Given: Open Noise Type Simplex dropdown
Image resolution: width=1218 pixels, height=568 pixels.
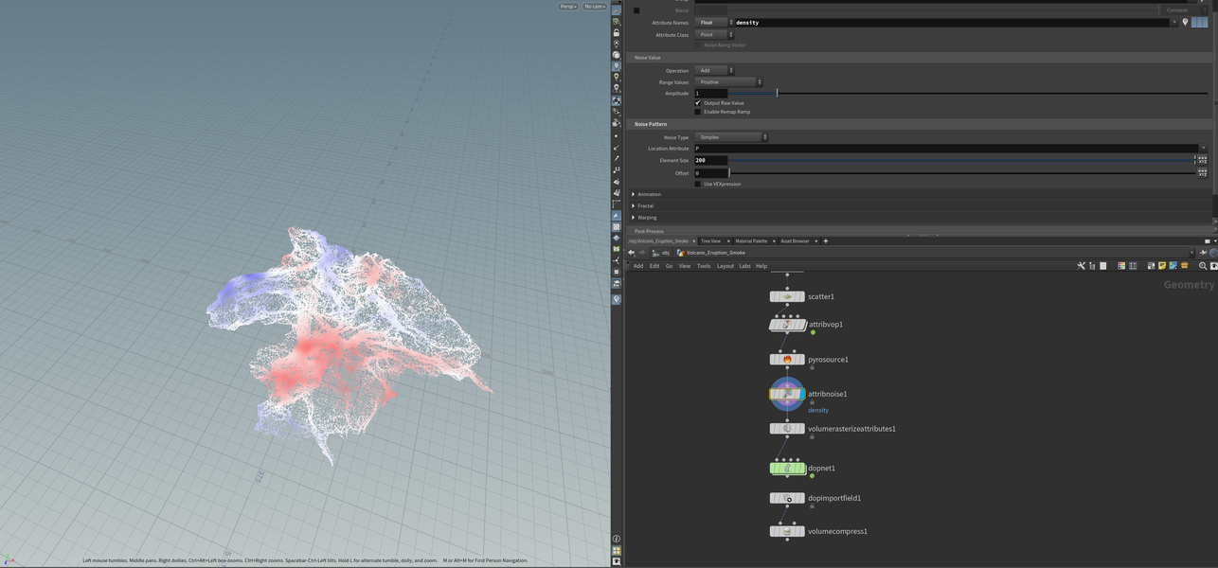Looking at the screenshot, I should click(x=731, y=137).
